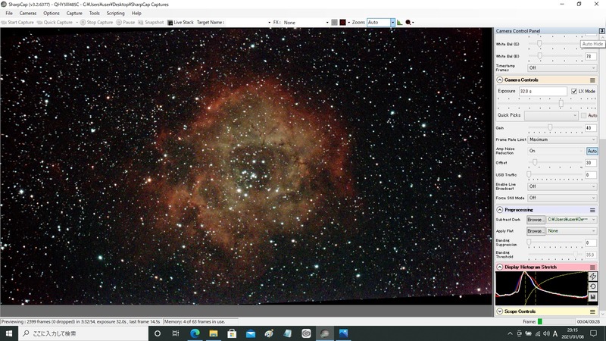
Task: Adjust the Gain slider
Action: 550,127
